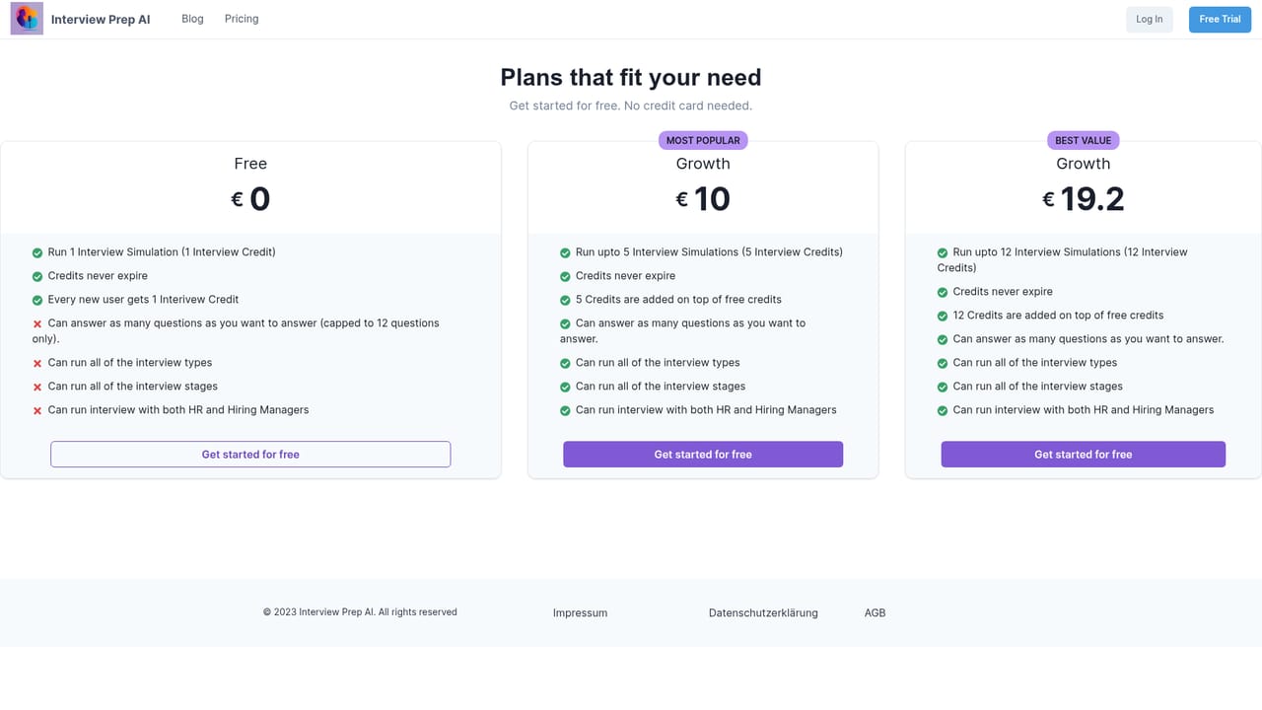Viewport: 1262px width, 710px height.
Task: Go to Pricing in the top navigation
Action: pos(242,19)
